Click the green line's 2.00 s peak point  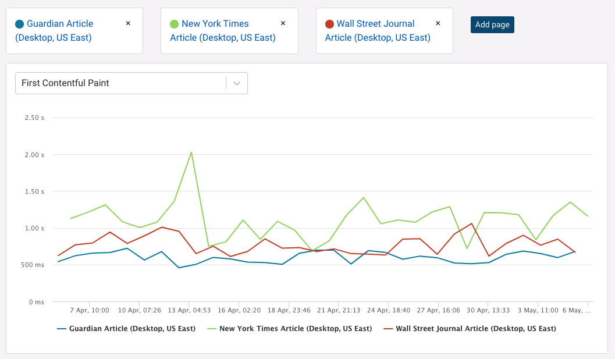coord(191,152)
